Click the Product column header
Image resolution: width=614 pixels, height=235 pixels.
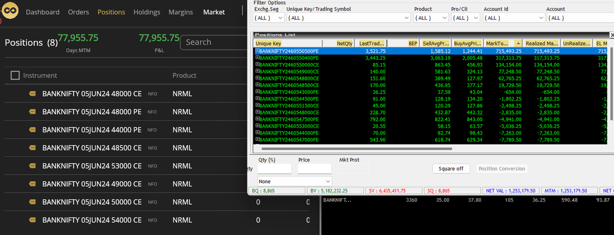[x=184, y=75]
